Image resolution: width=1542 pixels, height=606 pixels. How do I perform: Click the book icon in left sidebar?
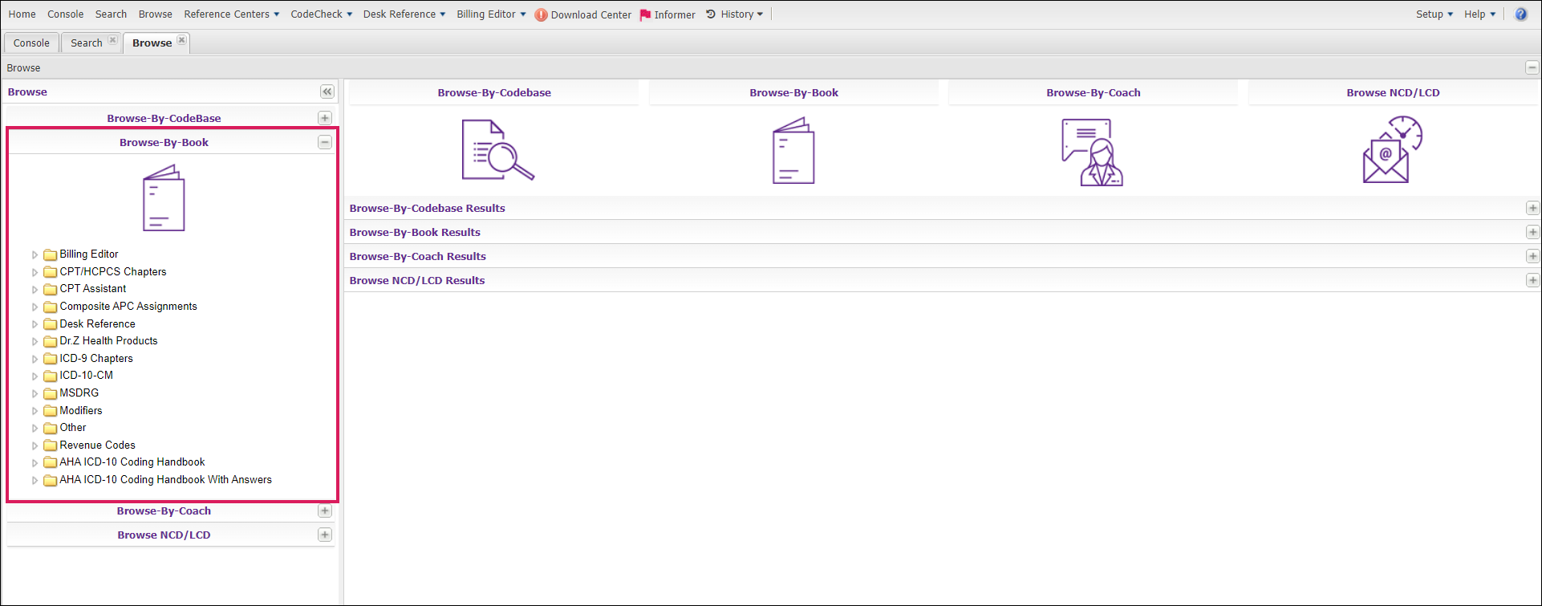[164, 198]
